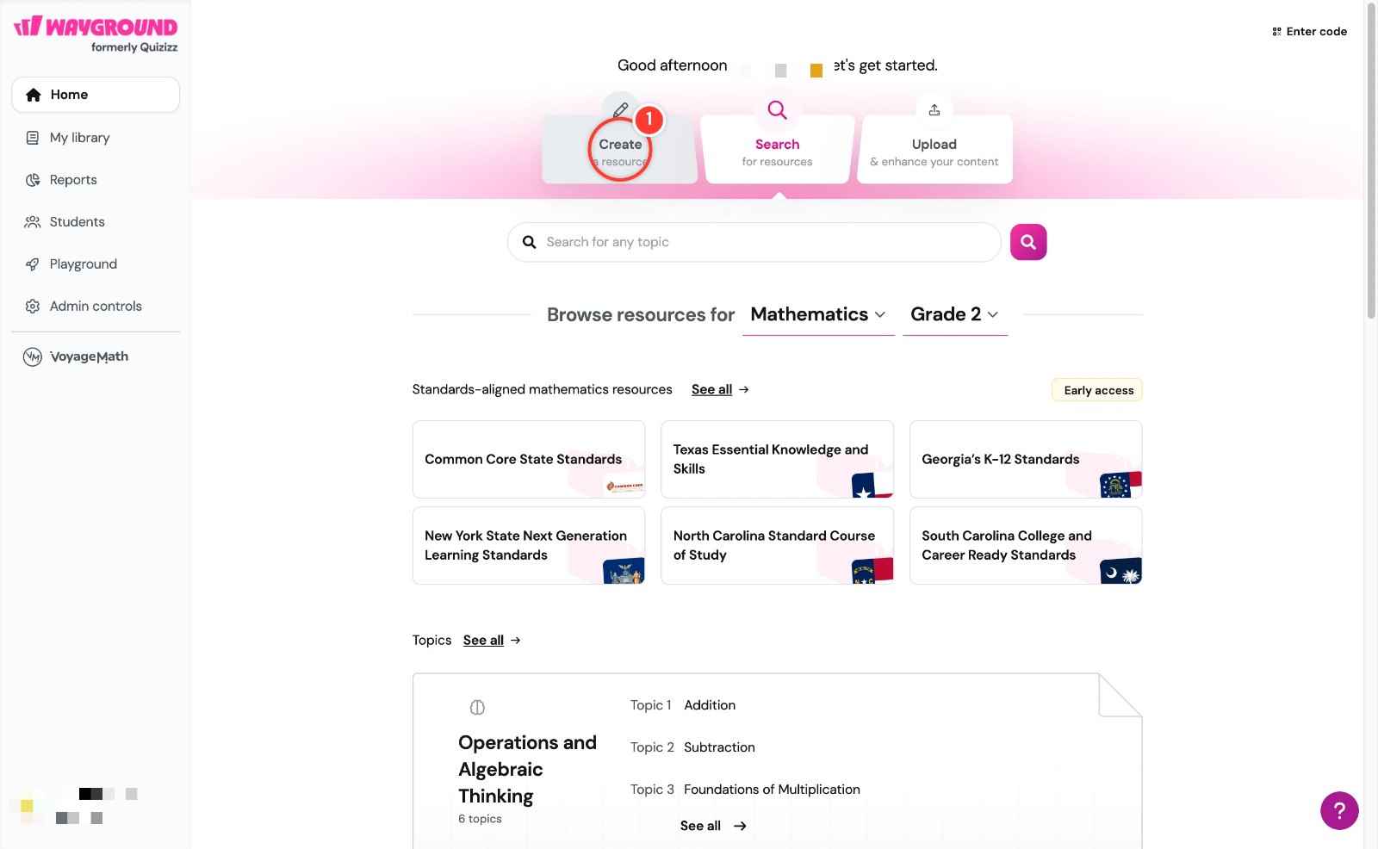This screenshot has width=1378, height=849.
Task: Click in the Search for any topic field
Action: (754, 242)
